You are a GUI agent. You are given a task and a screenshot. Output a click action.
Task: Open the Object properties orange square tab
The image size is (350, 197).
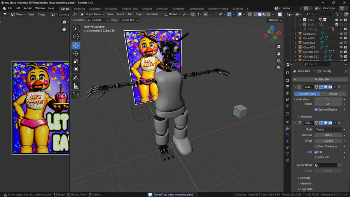(x=287, y=122)
